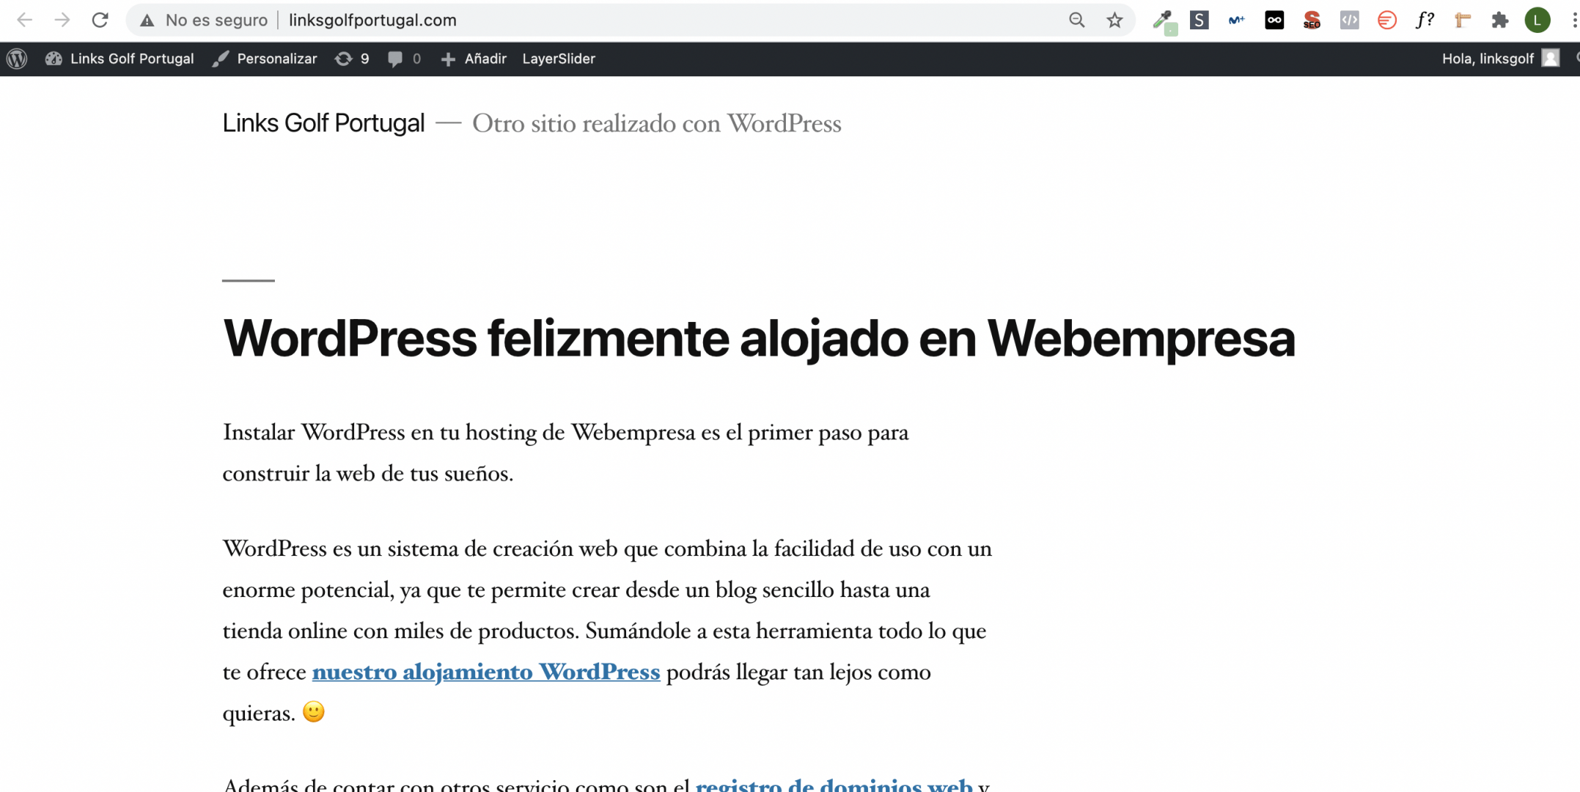Open the Hola, linksgolf account menu
Screen dimensions: 1580x792
pos(1500,59)
